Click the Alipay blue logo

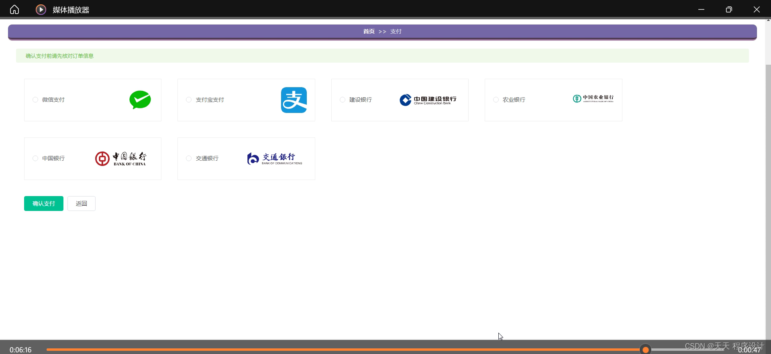[x=294, y=100]
